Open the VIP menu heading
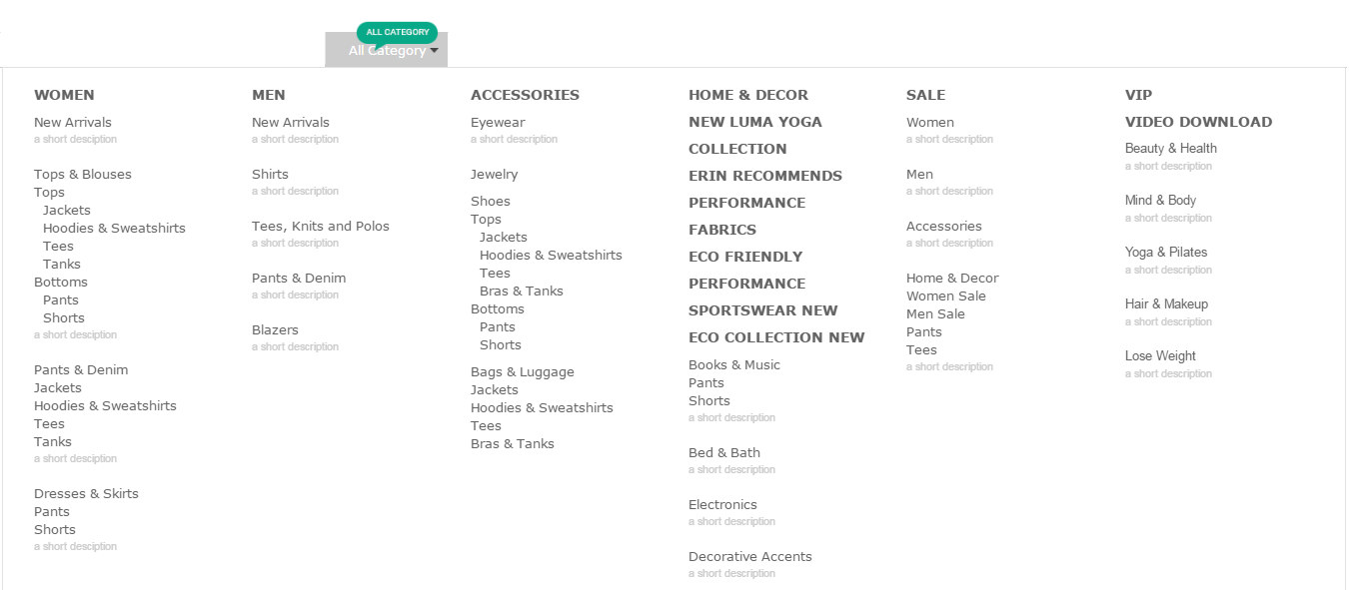This screenshot has height=590, width=1349. (1138, 95)
